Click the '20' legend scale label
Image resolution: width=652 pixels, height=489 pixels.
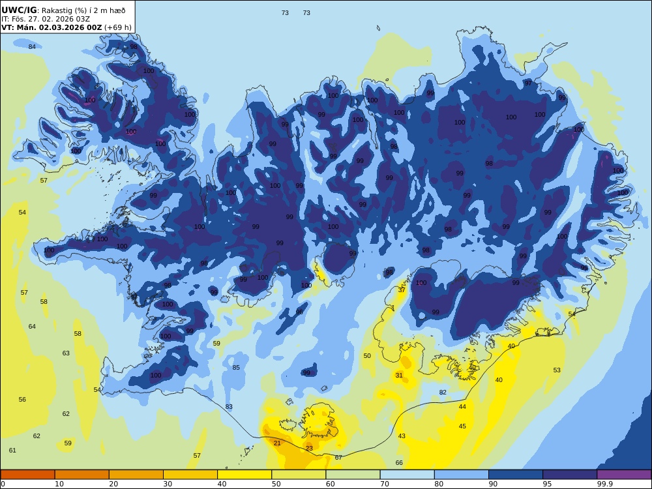click(113, 484)
